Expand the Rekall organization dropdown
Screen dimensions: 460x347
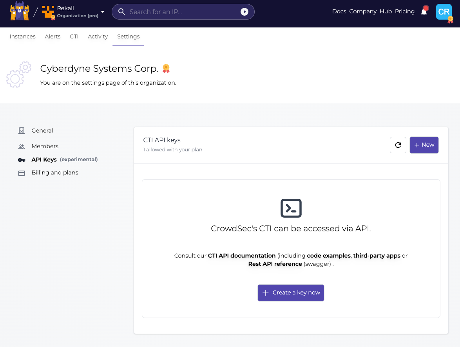[x=103, y=12]
